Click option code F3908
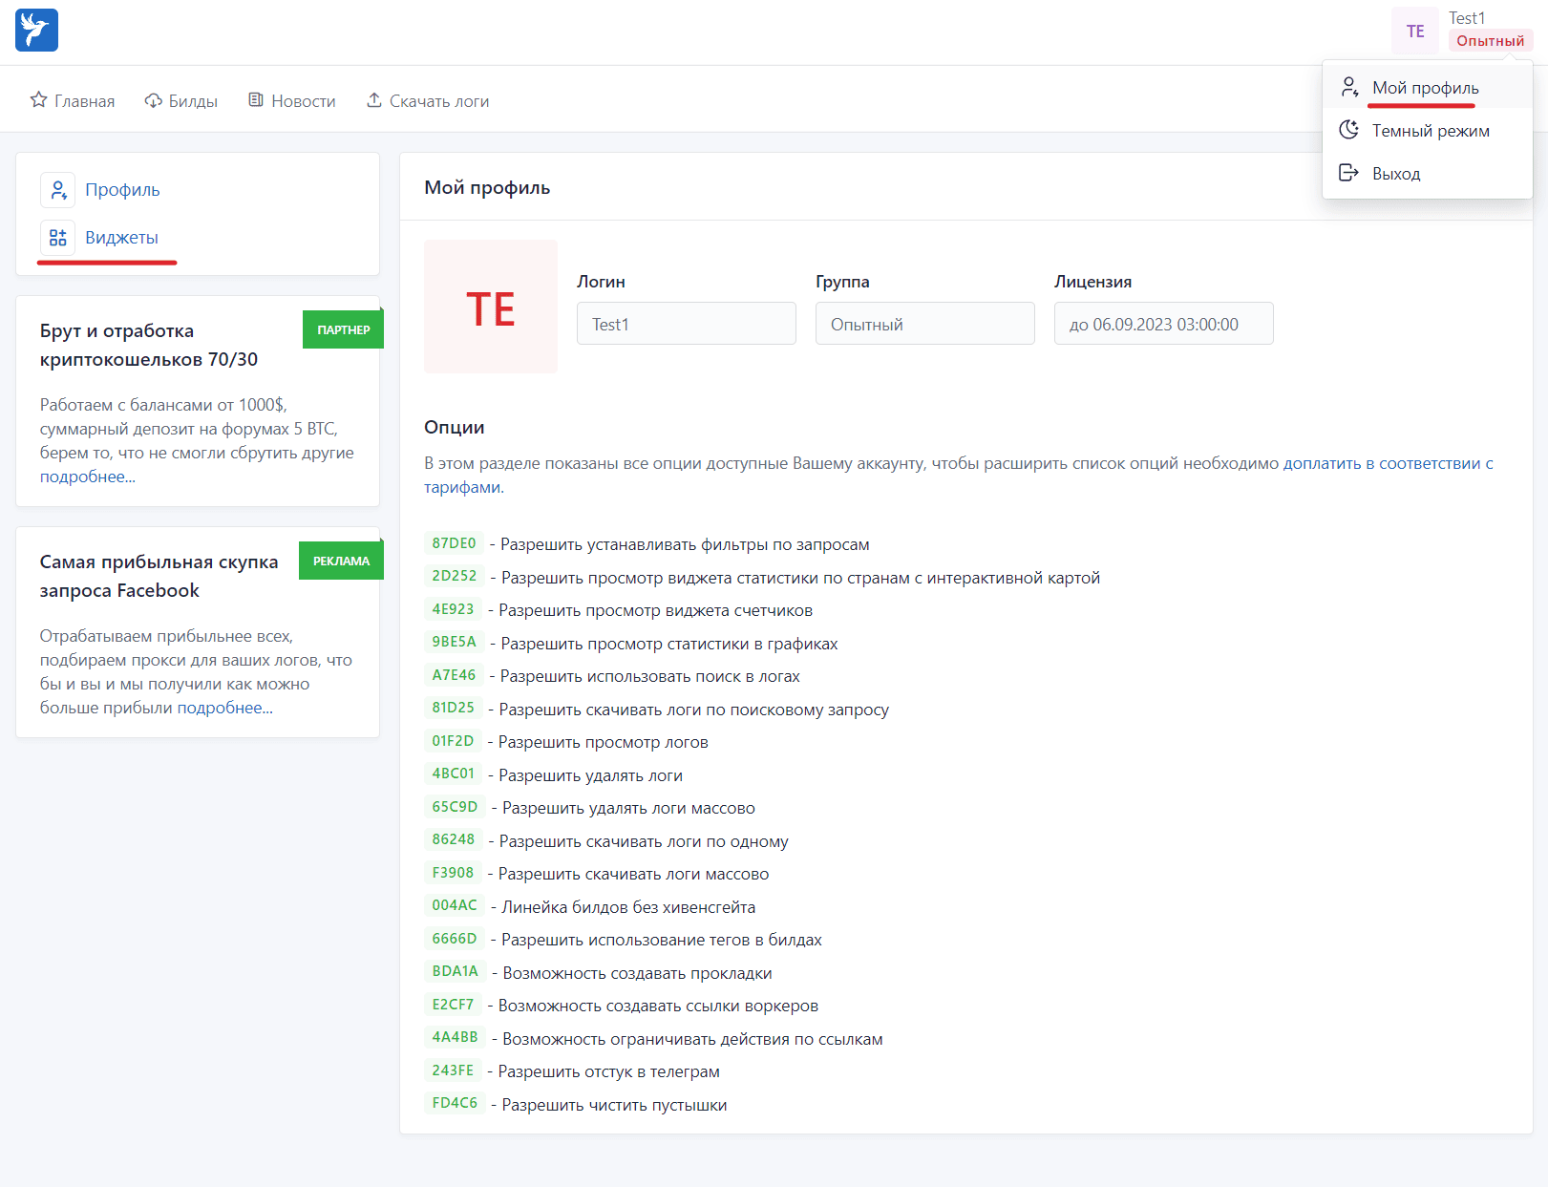The image size is (1548, 1187). pos(453,873)
